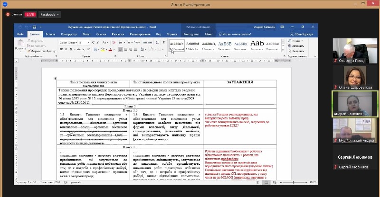Switch to the Рассылки tab
Image resolution: width=380 pixels, height=197 pixels.
tap(118, 34)
